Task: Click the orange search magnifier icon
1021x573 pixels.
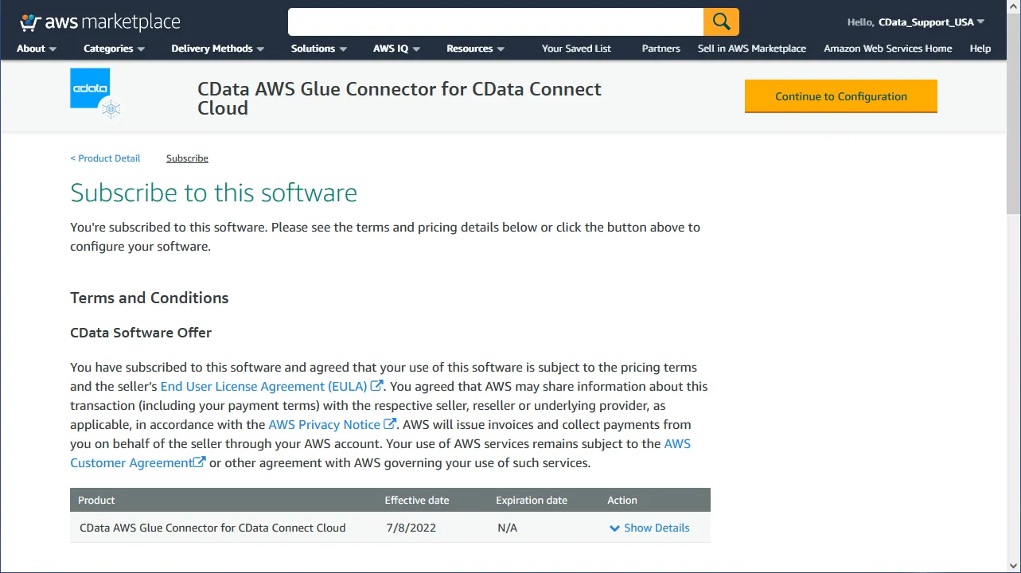Action: click(x=720, y=21)
